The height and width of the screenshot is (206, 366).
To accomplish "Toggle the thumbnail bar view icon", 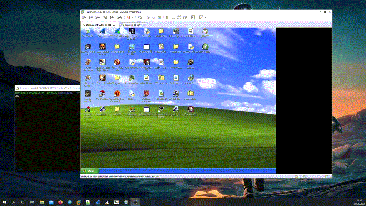I will (173, 17).
